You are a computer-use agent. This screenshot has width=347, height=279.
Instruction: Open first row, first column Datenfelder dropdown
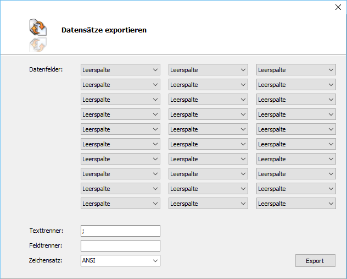(120, 70)
